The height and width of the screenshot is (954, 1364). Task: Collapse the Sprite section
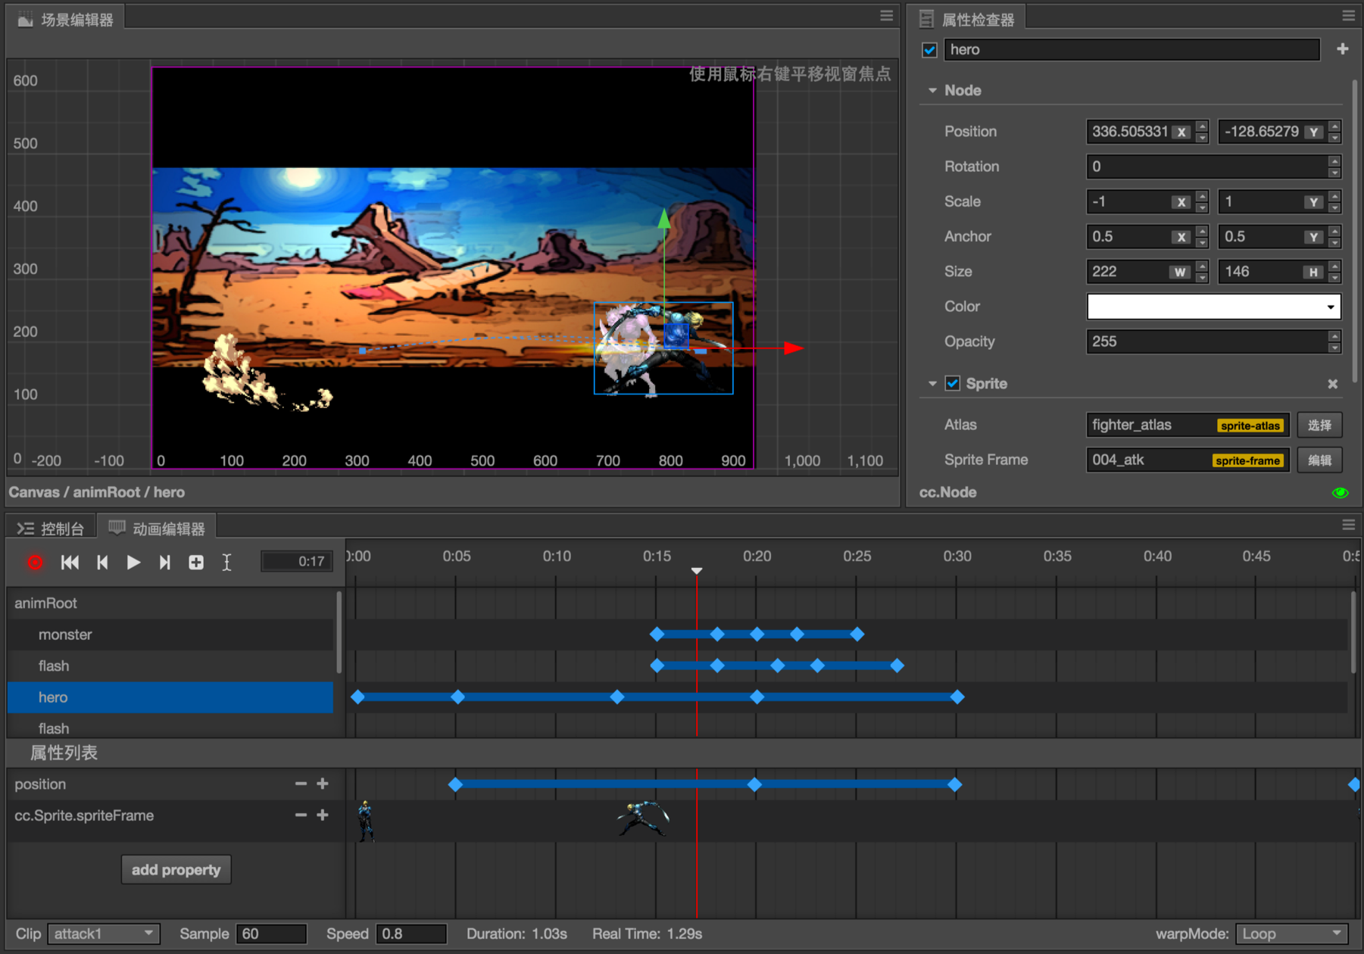932,384
